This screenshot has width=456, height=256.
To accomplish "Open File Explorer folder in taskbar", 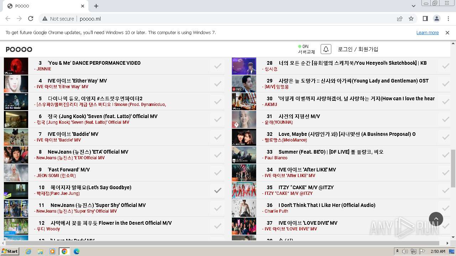I will pos(40,251).
